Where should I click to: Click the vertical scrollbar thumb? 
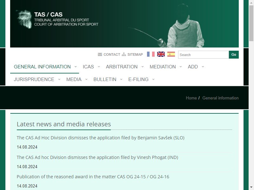pos(251,23)
